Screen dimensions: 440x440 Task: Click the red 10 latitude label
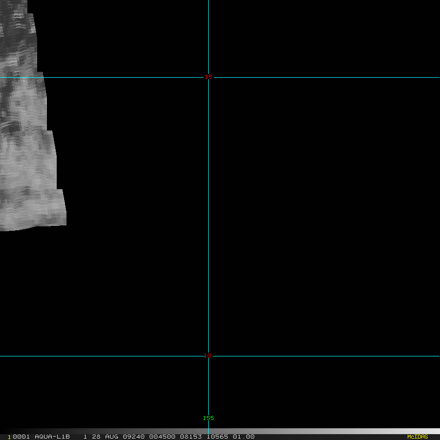click(207, 355)
